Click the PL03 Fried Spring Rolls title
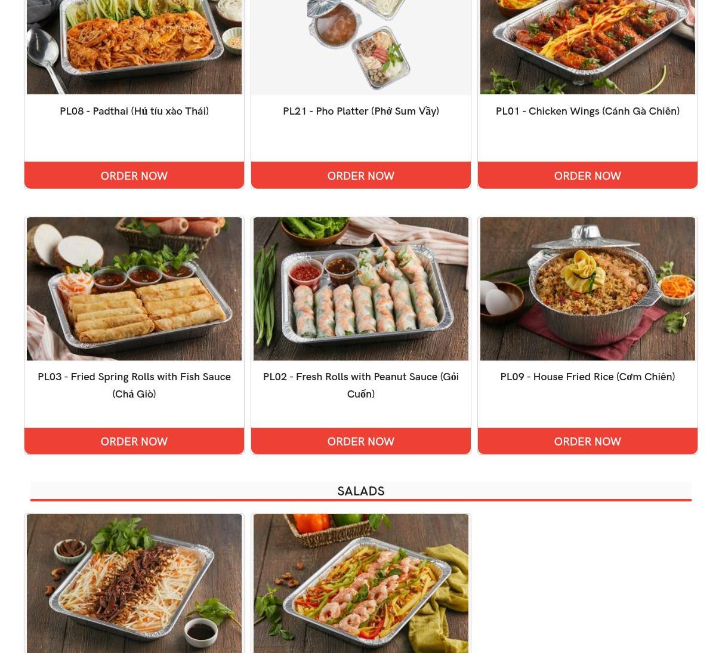This screenshot has width=722, height=653. tap(134, 385)
